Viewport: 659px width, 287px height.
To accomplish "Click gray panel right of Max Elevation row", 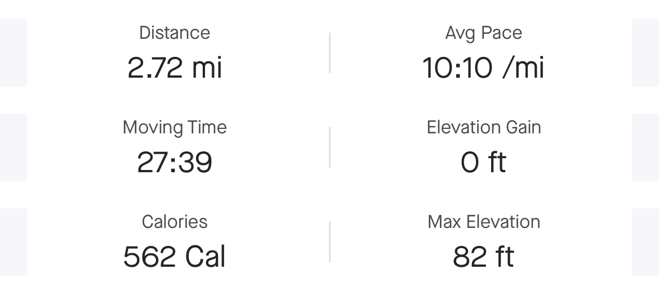I will (645, 242).
